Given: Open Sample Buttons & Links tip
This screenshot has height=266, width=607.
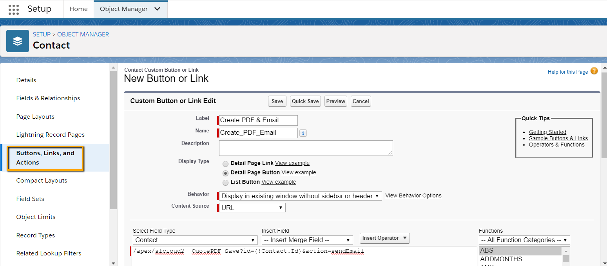Looking at the screenshot, I should 558,138.
